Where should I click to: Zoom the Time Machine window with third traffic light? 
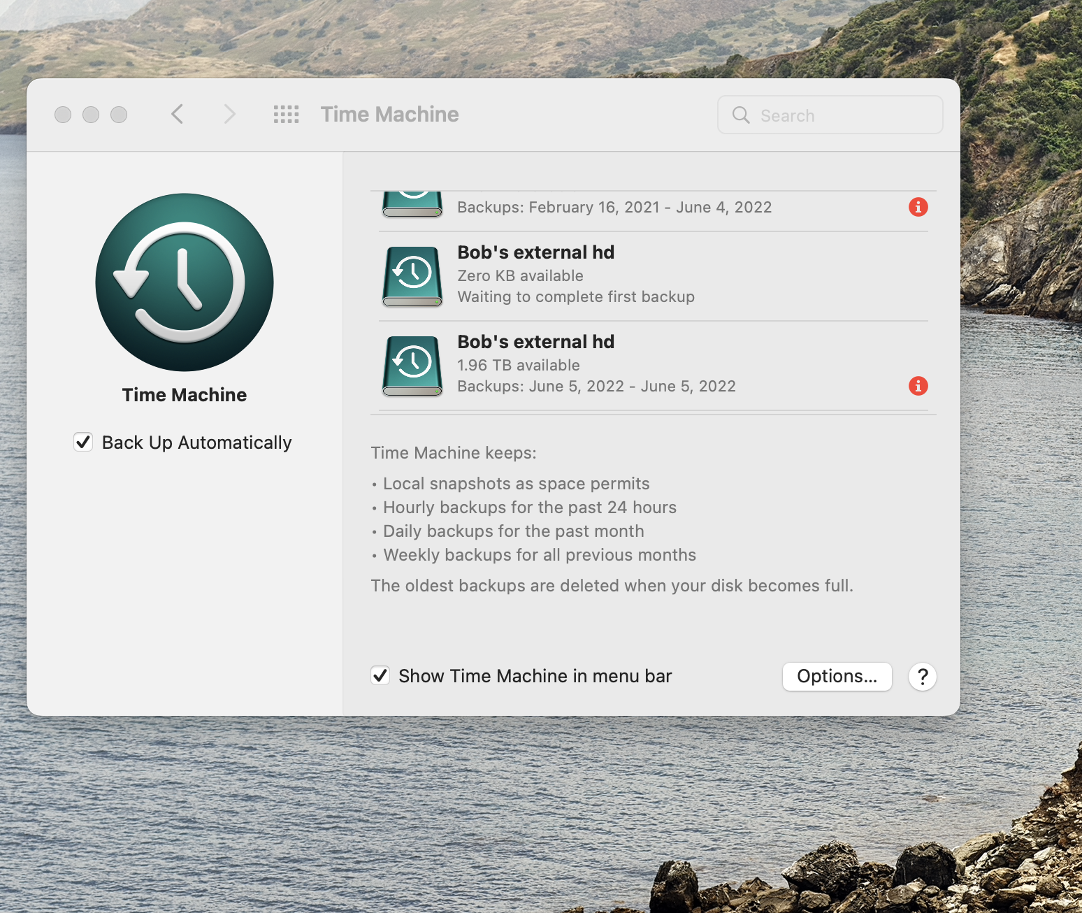pyautogui.click(x=119, y=115)
